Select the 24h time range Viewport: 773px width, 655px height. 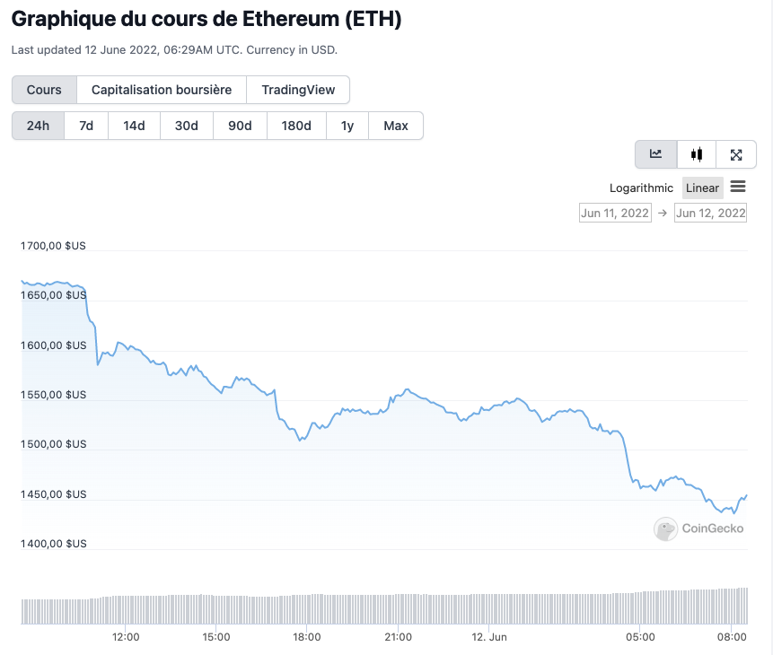coord(38,126)
